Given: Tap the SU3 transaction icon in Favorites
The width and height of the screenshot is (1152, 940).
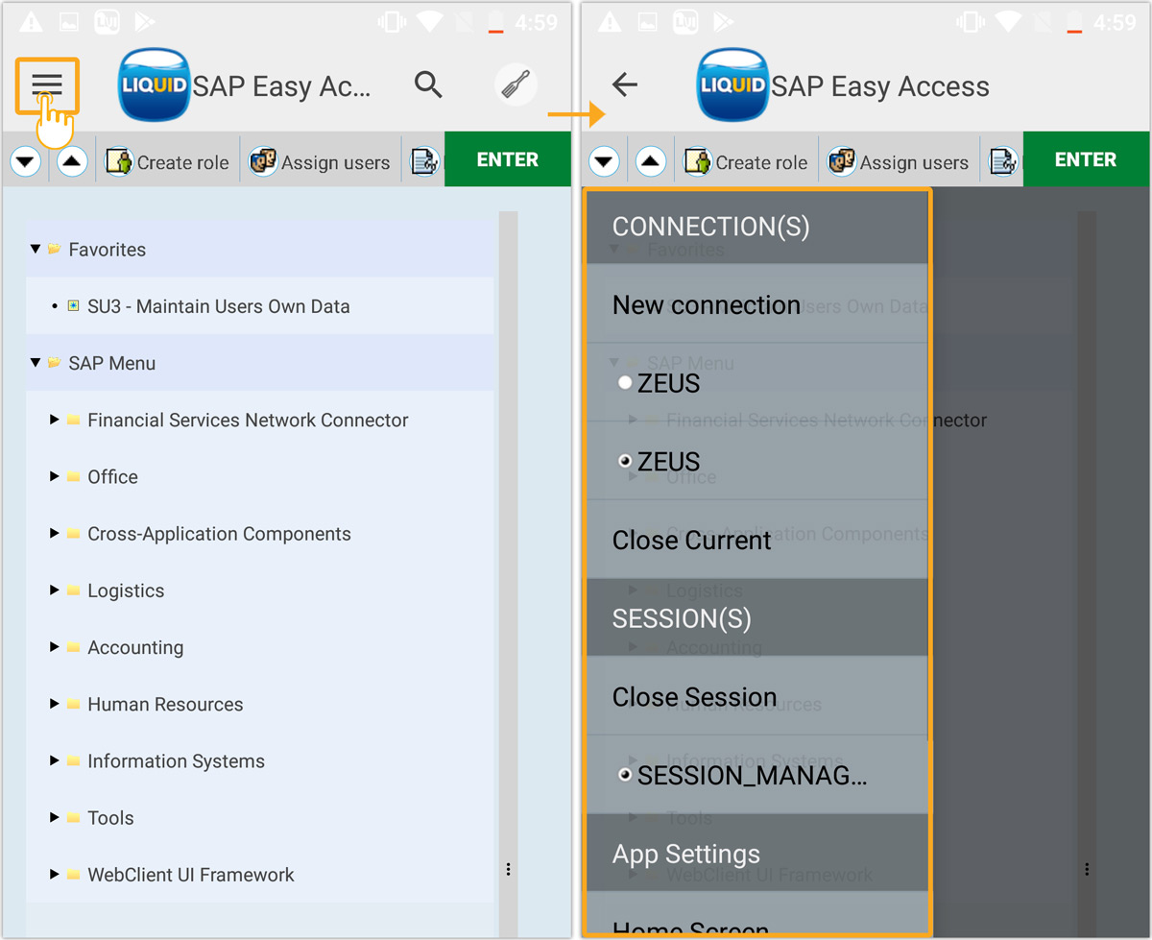Looking at the screenshot, I should (74, 306).
